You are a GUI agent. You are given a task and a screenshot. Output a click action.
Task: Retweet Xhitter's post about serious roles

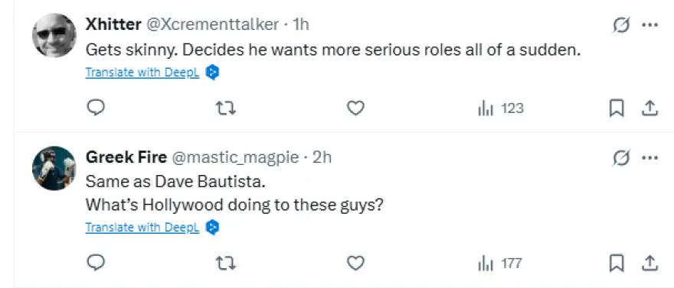[225, 108]
